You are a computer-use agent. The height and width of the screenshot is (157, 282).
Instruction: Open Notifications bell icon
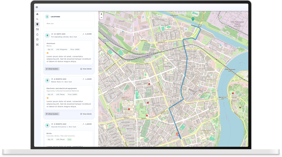(x=37, y=34)
